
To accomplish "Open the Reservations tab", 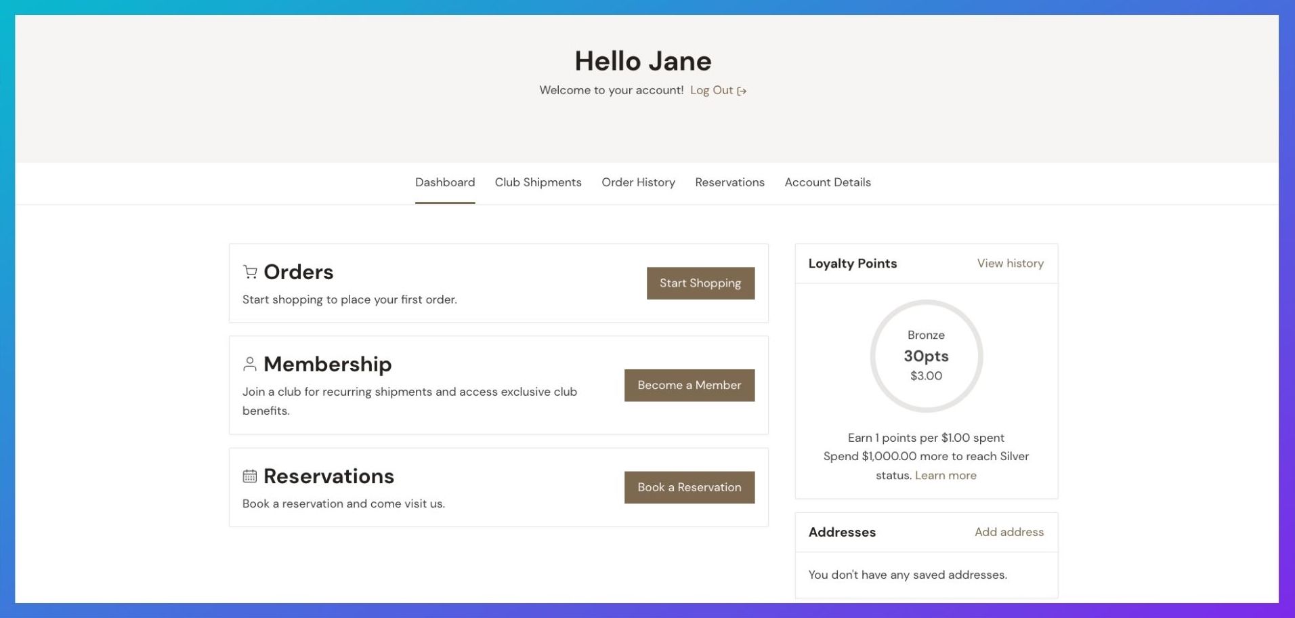I will click(729, 182).
